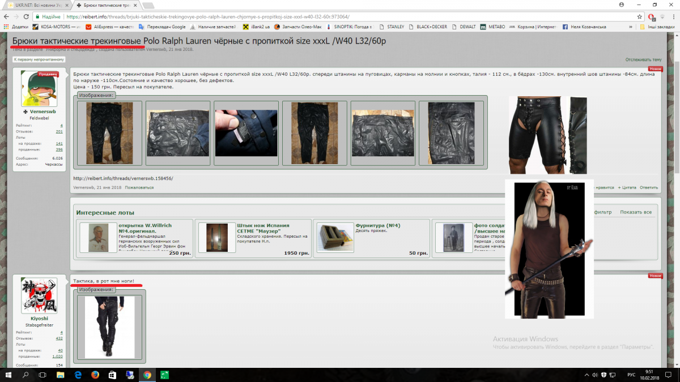
Task: Open the second thumbnail showing folded fabric
Action: click(178, 133)
